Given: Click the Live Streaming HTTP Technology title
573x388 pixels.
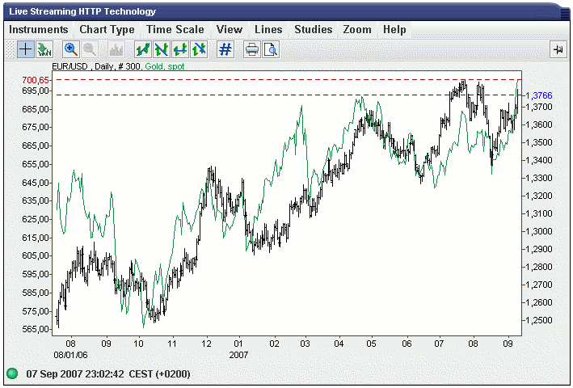Looking at the screenshot, I should click(x=82, y=11).
